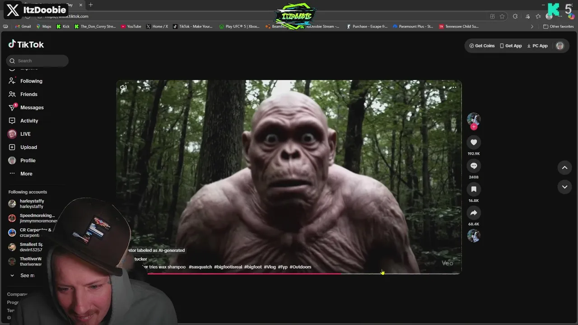Go to next video with down arrow

pos(564,187)
